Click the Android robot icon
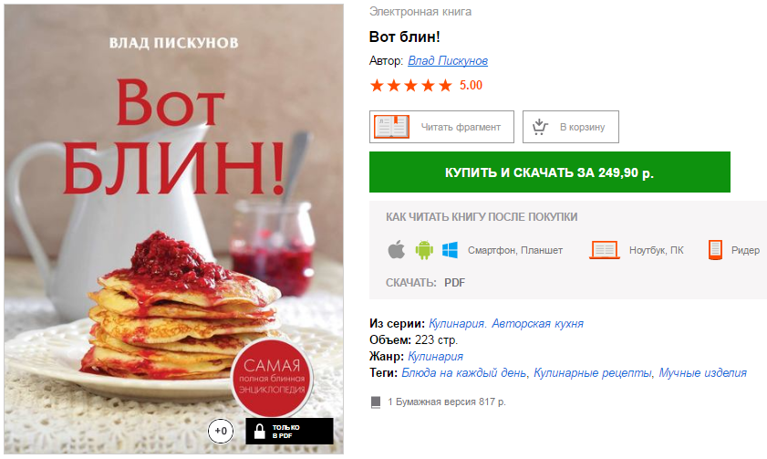Image resolution: width=767 pixels, height=459 pixels. [x=424, y=249]
